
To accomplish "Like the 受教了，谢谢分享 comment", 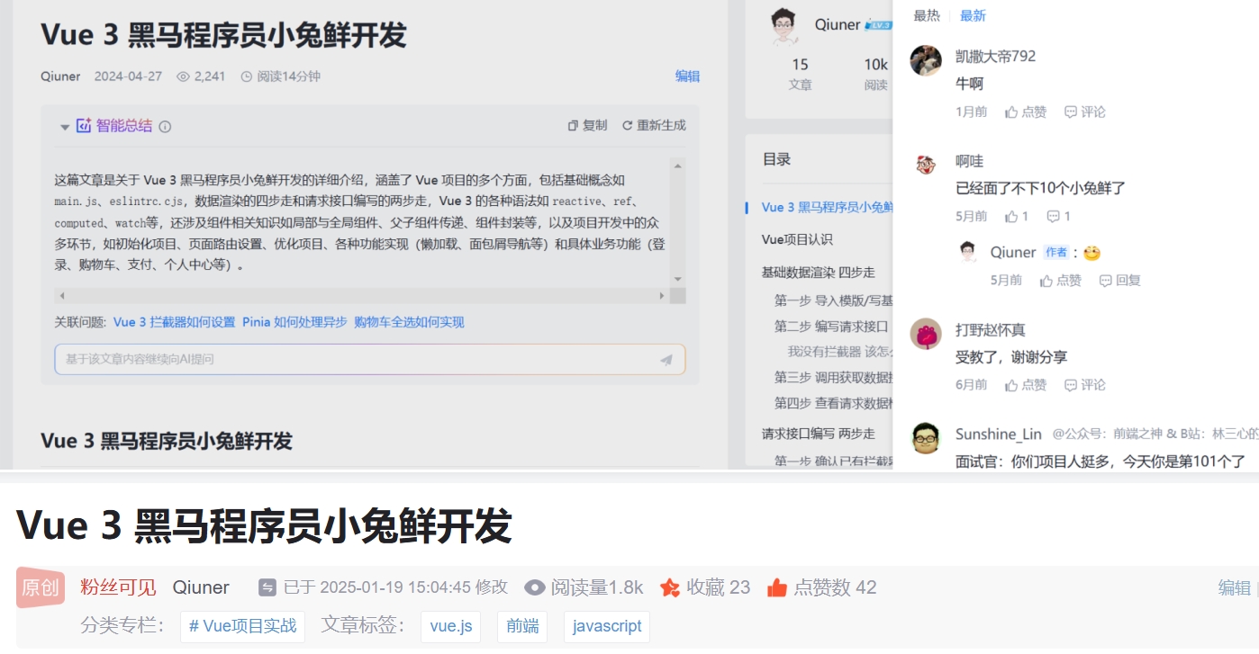I will click(1026, 385).
